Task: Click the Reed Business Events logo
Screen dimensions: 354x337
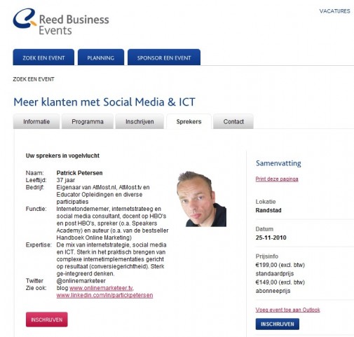Action: coord(61,22)
